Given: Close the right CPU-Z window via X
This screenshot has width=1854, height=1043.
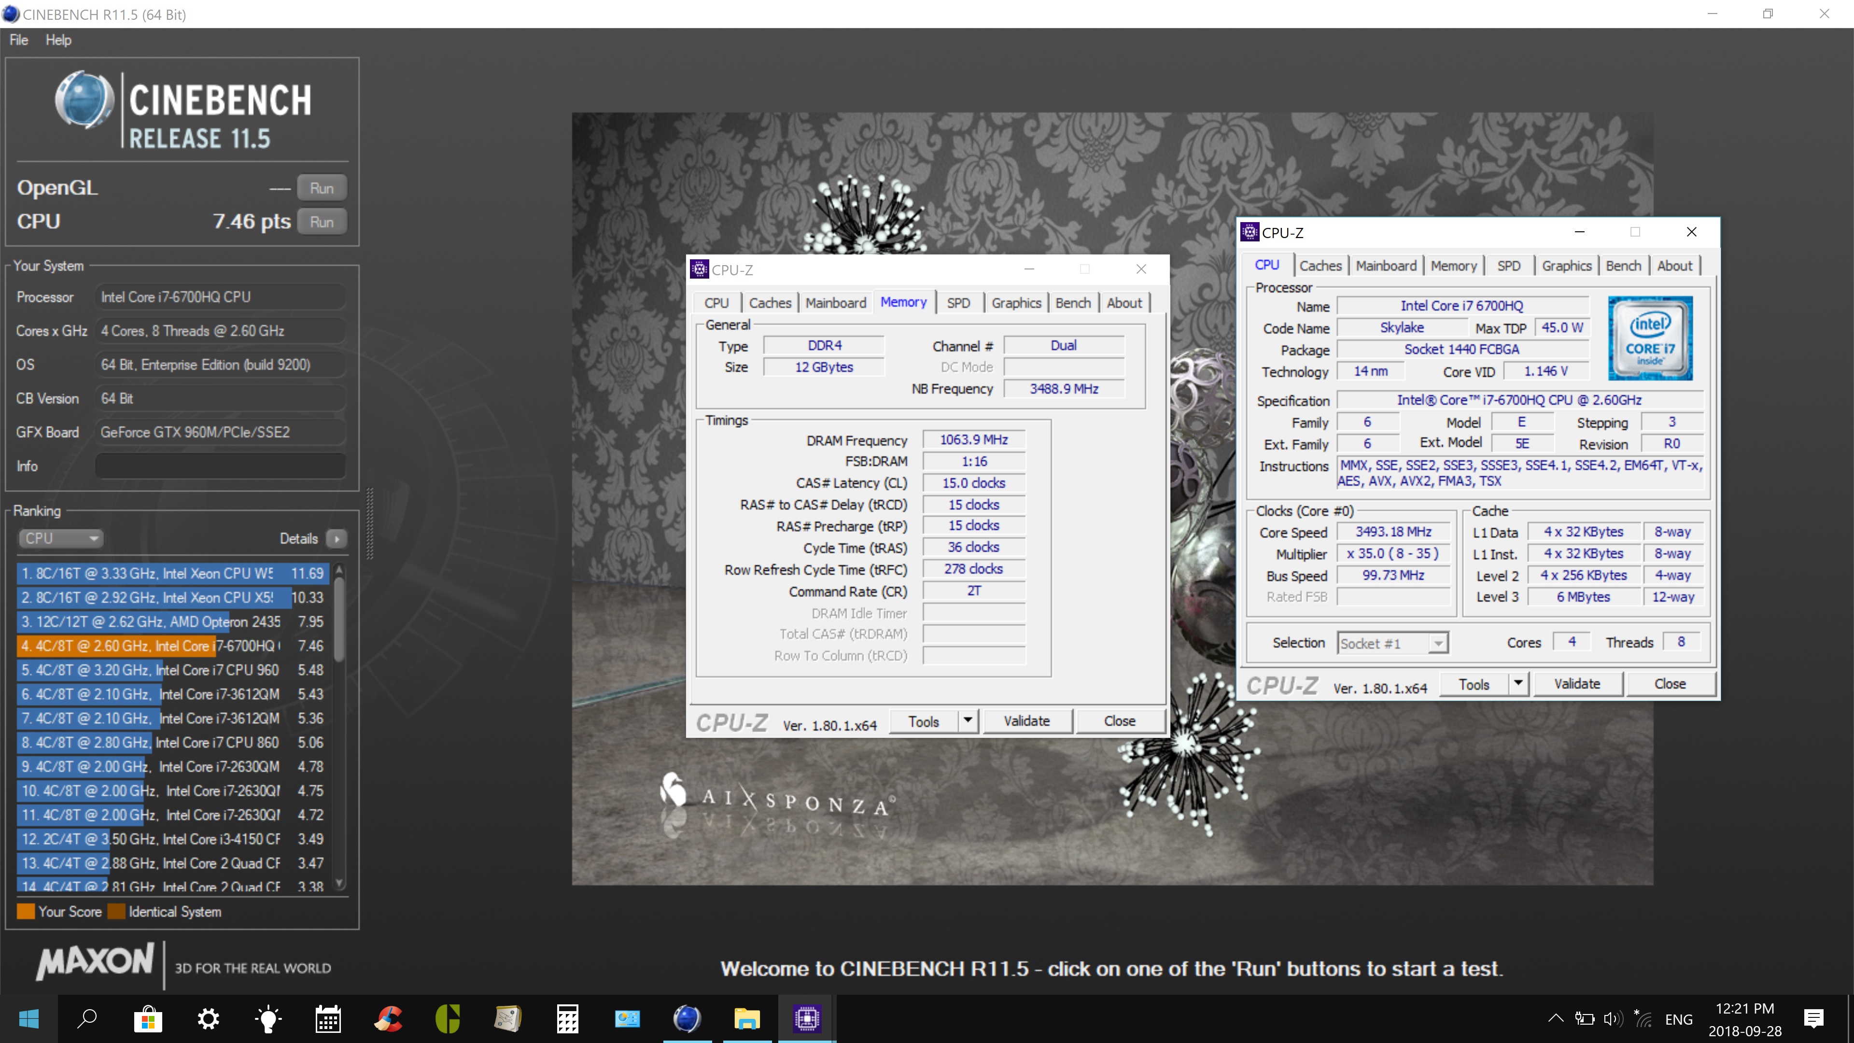Looking at the screenshot, I should pyautogui.click(x=1691, y=232).
